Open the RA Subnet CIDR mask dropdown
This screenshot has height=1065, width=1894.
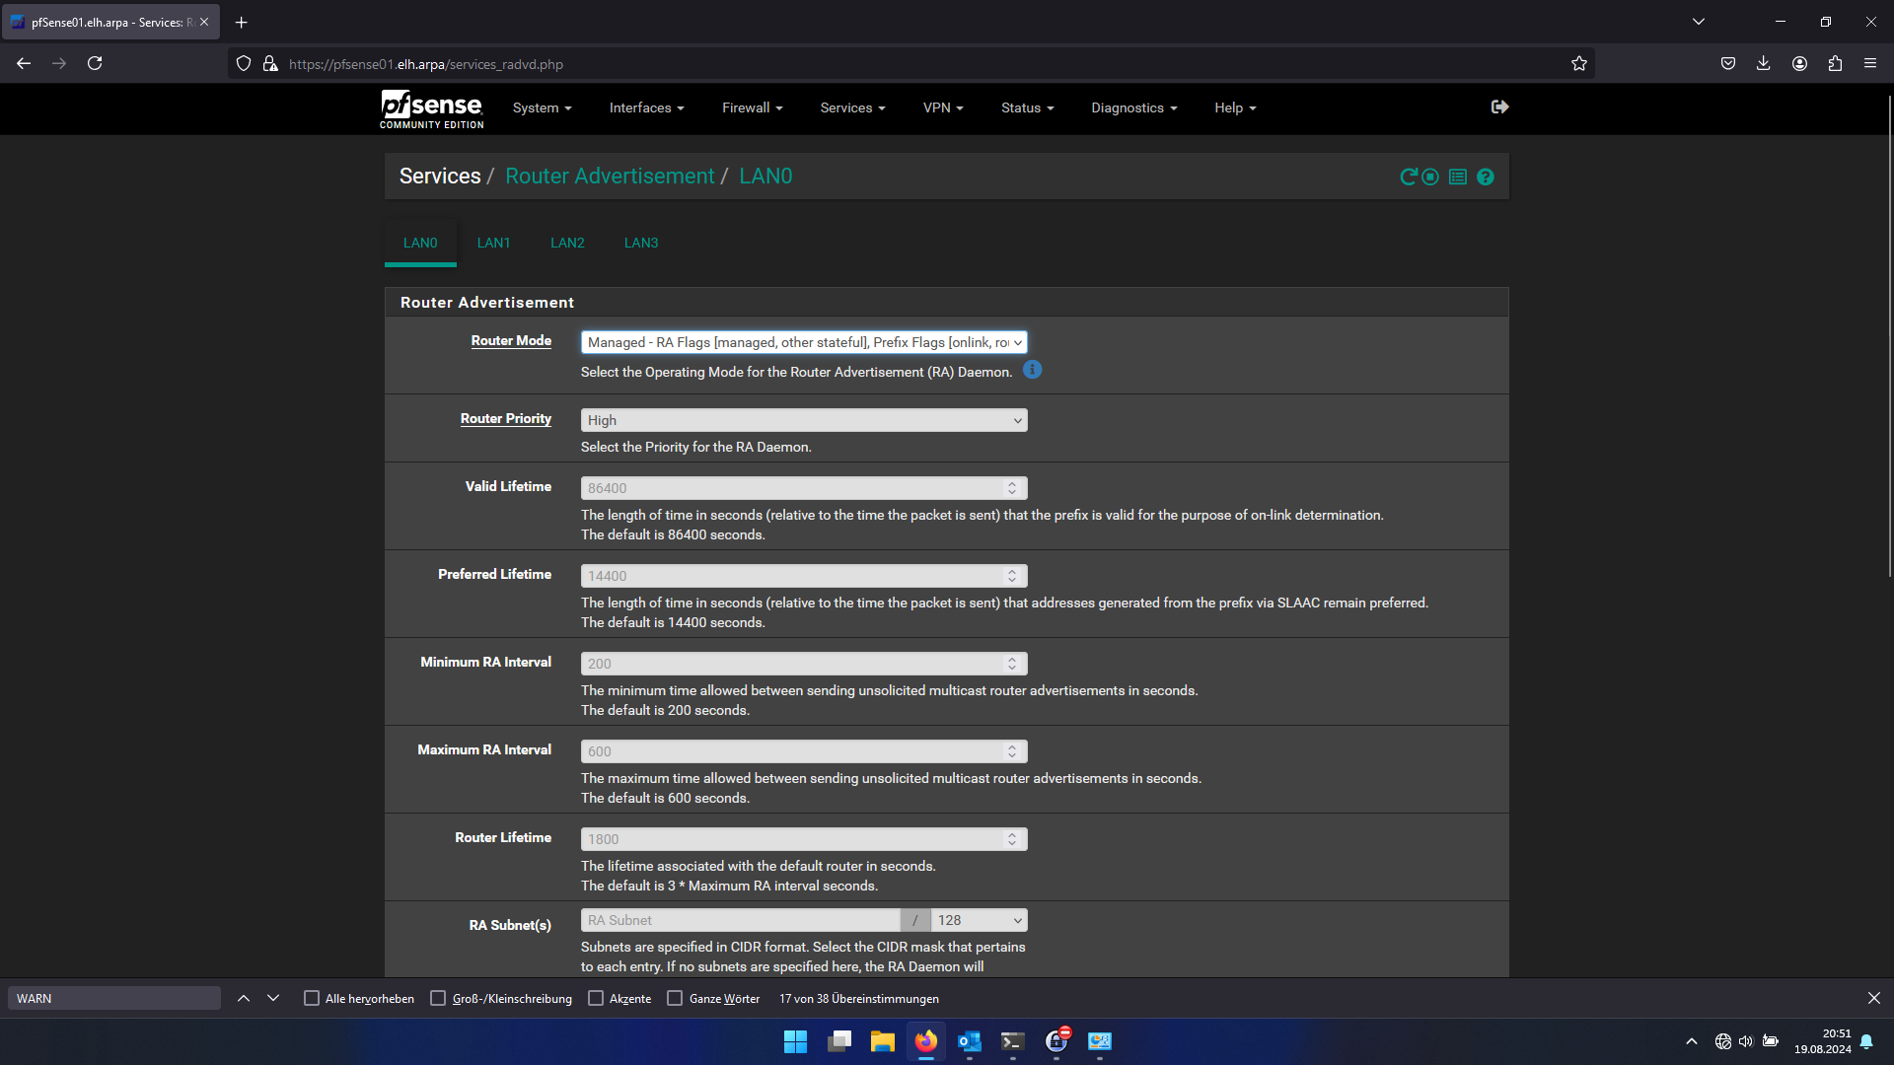click(x=979, y=920)
